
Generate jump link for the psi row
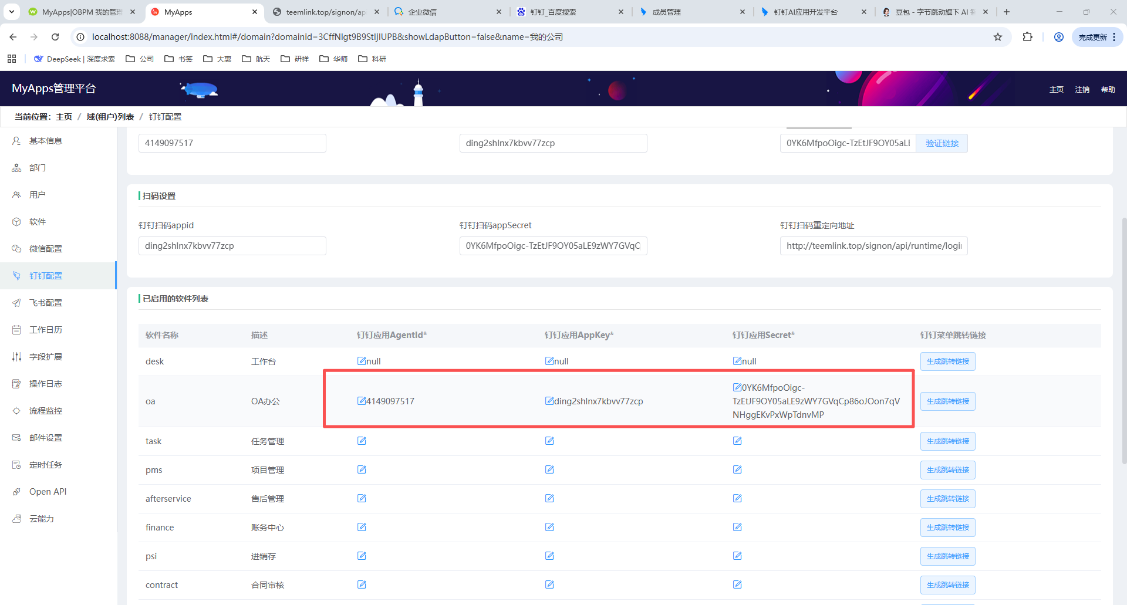[x=948, y=556]
